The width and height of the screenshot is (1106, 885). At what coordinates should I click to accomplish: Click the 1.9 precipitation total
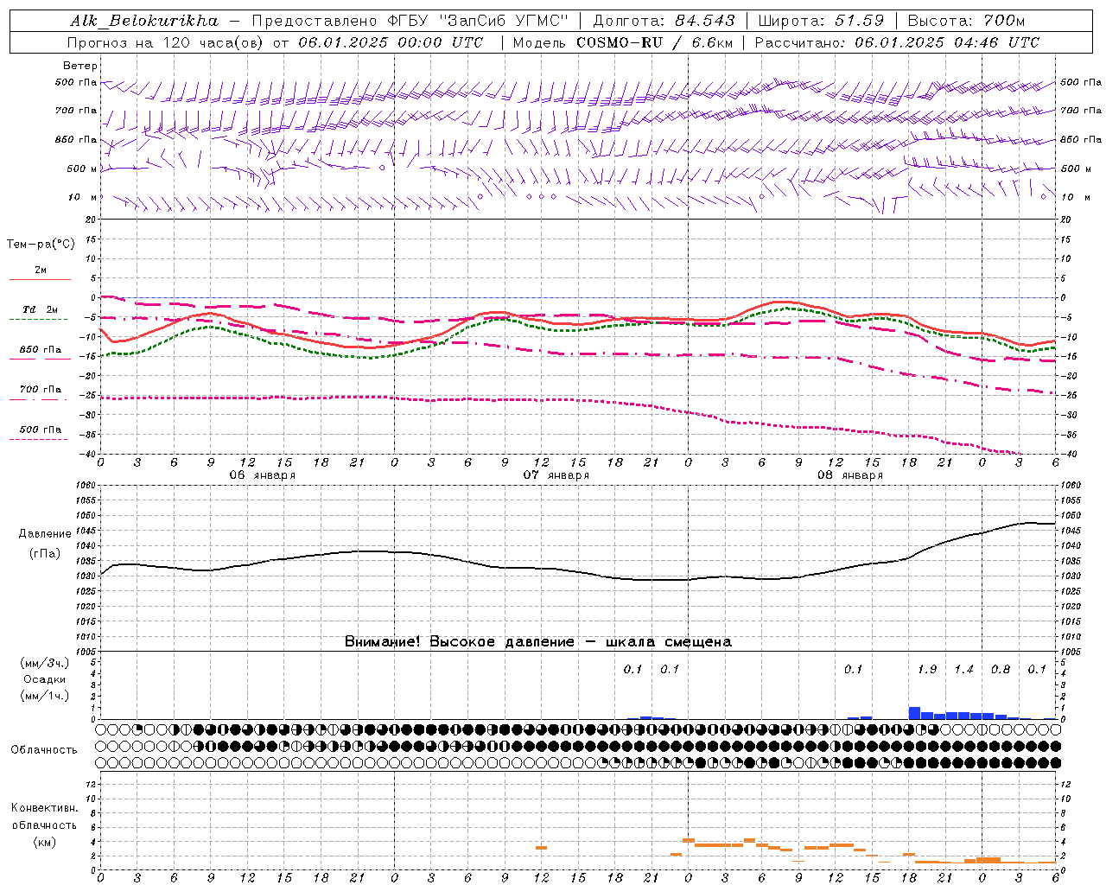[x=927, y=669]
